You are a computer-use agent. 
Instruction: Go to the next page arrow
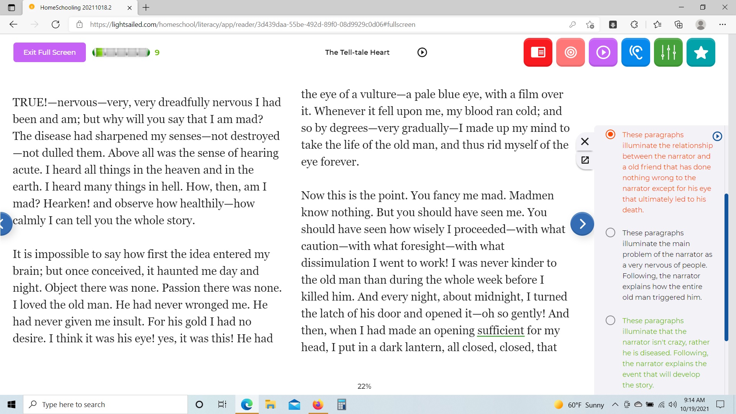click(x=582, y=224)
